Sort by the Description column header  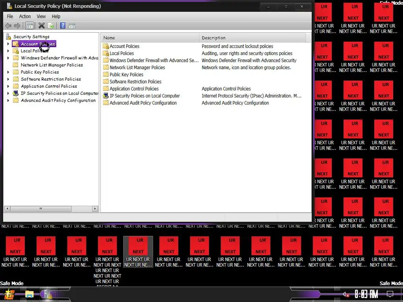pyautogui.click(x=252, y=38)
